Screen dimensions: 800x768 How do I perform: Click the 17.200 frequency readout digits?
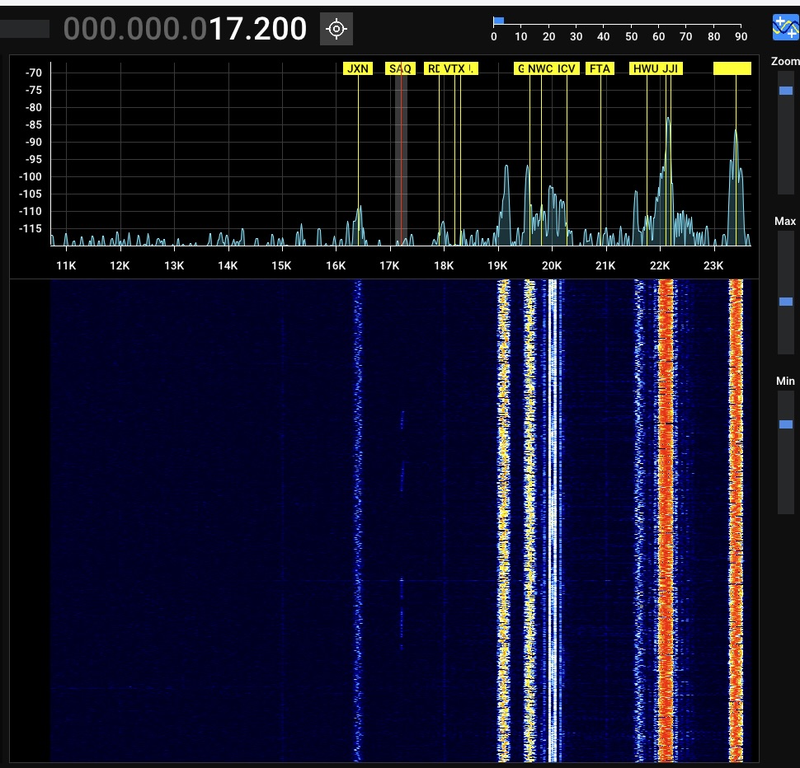[x=258, y=29]
